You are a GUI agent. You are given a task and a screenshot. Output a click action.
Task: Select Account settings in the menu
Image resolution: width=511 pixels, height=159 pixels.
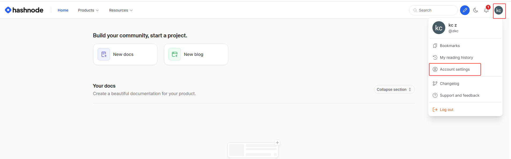455,69
